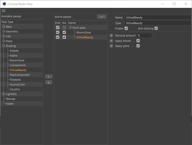Image resolution: width=192 pixels, height=145 pixels.
Task: Toggle the Enable checkbox in properties
Action: (x=126, y=28)
